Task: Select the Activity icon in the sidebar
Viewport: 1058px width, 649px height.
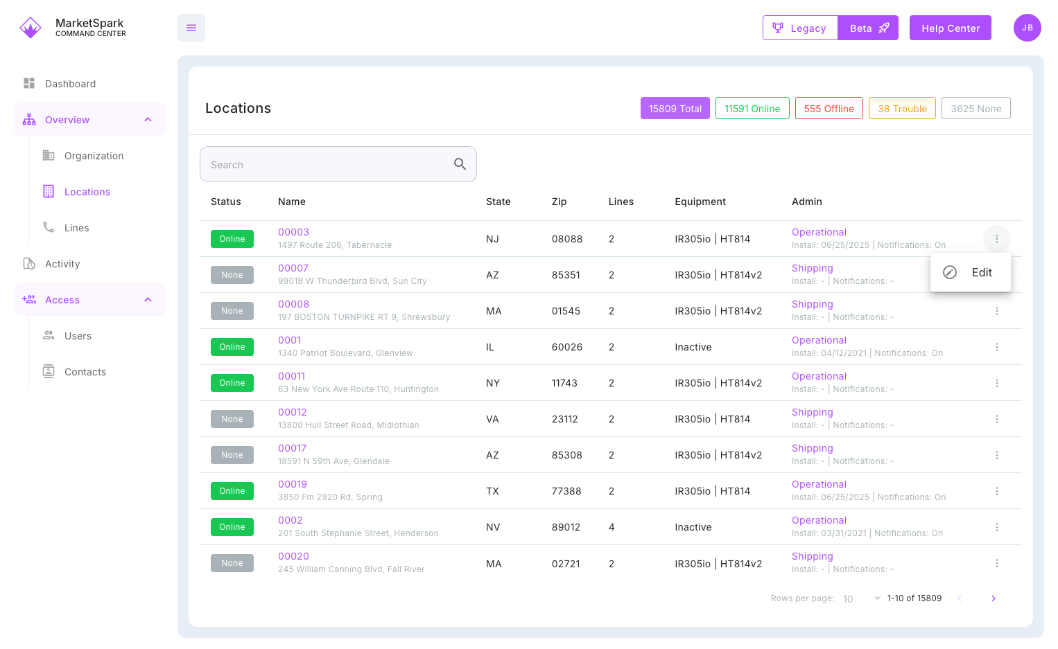Action: click(28, 263)
